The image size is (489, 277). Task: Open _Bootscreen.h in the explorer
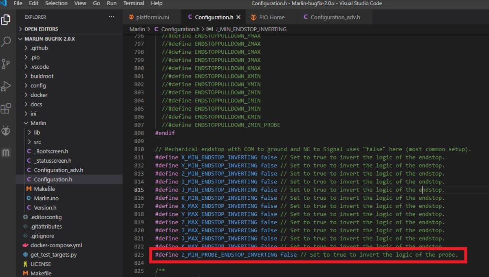point(69,151)
